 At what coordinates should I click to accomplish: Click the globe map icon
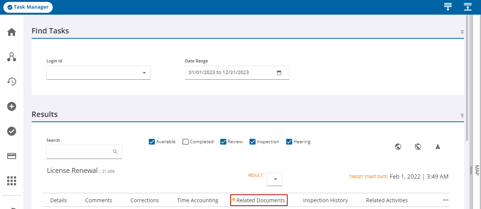click(398, 147)
